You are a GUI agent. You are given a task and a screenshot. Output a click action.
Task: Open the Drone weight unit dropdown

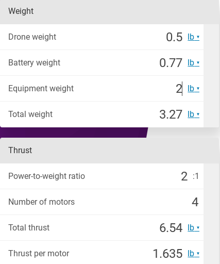[x=193, y=37]
